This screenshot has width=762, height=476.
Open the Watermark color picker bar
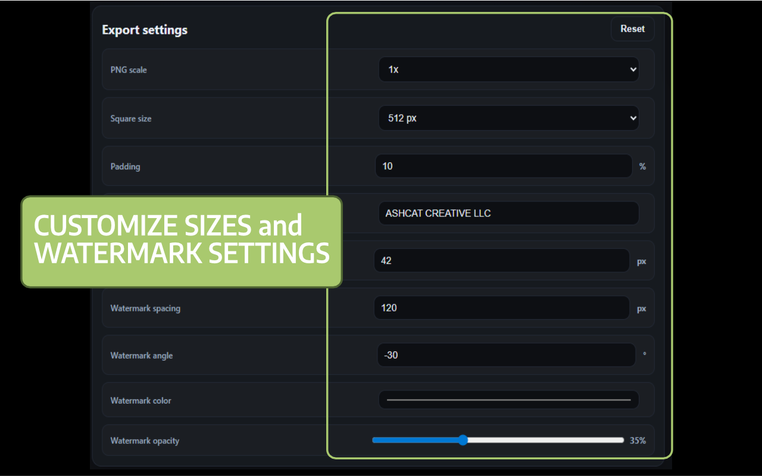(509, 399)
